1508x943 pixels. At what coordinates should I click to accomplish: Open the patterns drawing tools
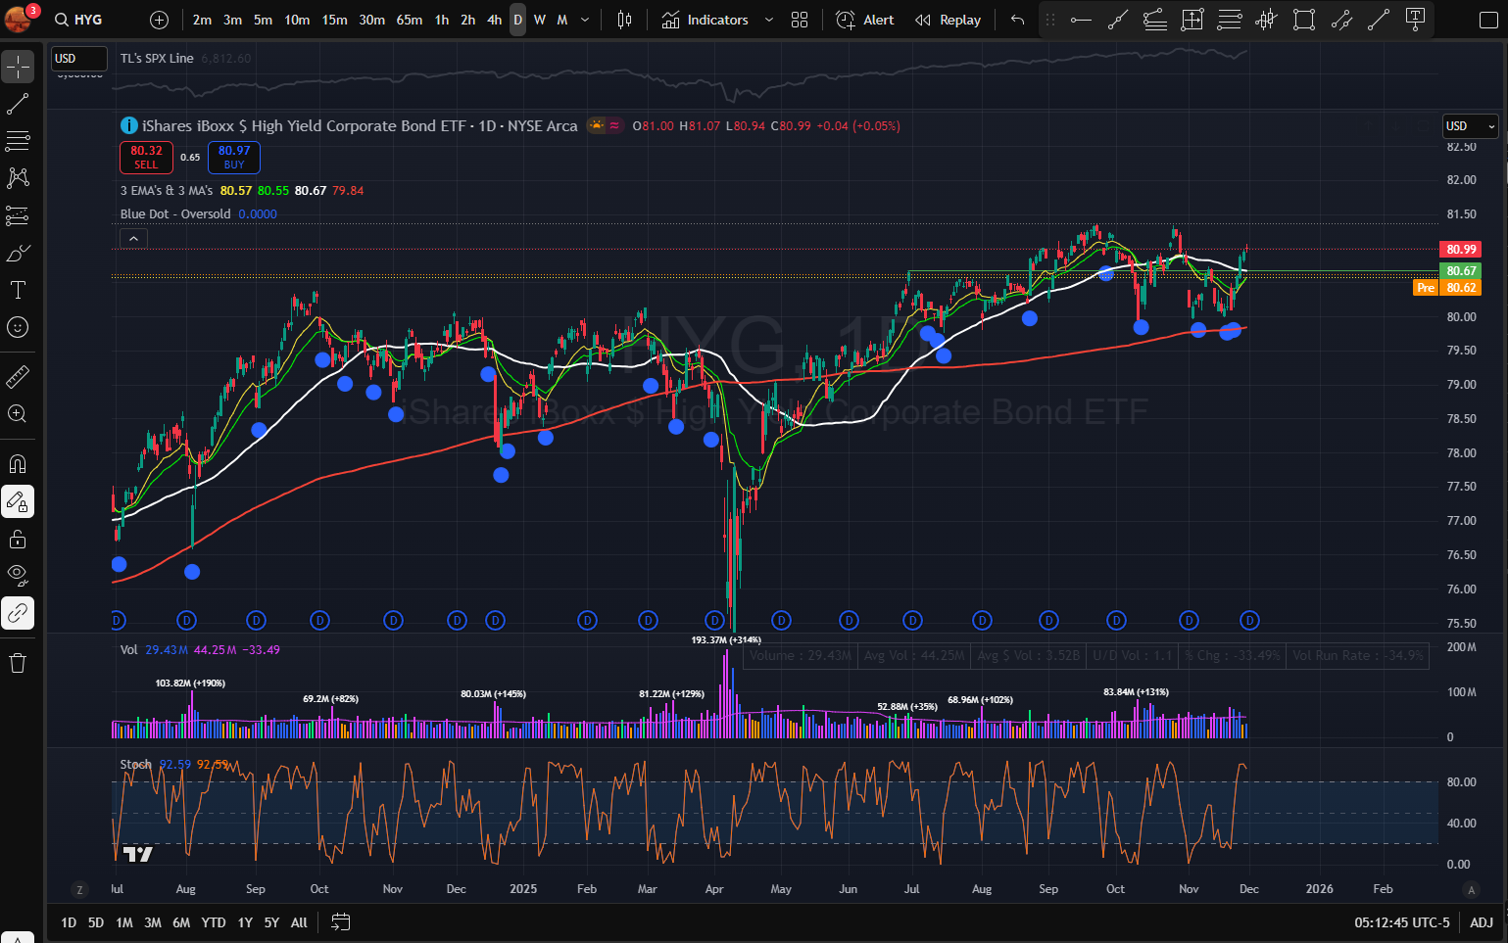(x=18, y=178)
